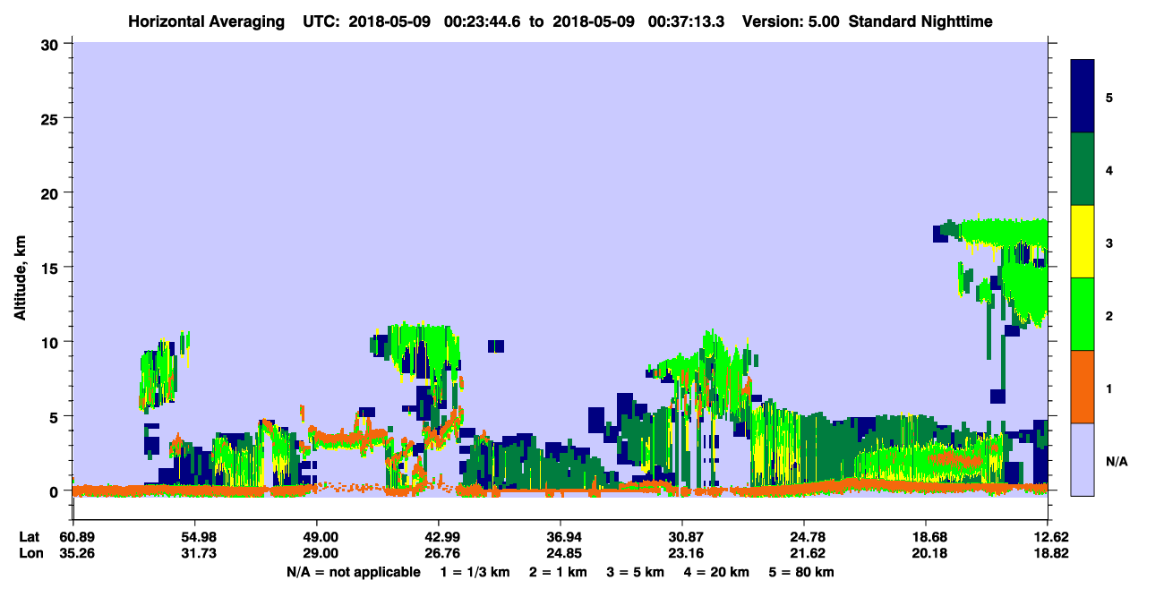Click the dark green colorbar segment labeled 4
Screen dimensions: 1164x597
tap(1083, 169)
